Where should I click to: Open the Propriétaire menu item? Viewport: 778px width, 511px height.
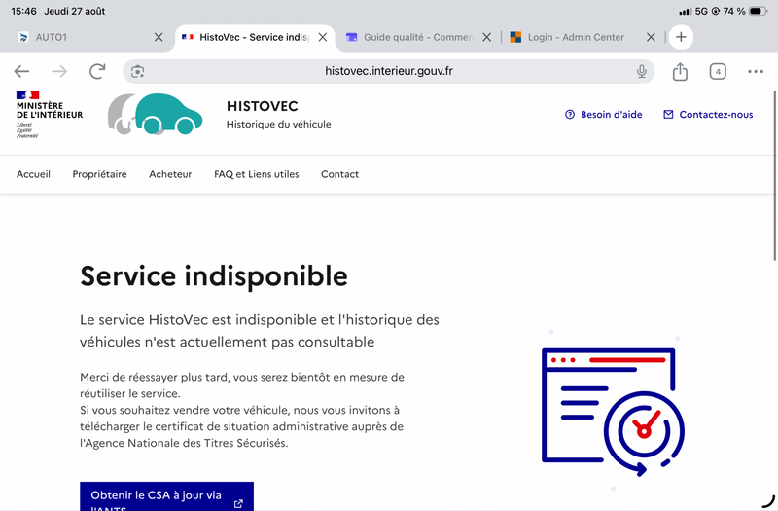99,174
